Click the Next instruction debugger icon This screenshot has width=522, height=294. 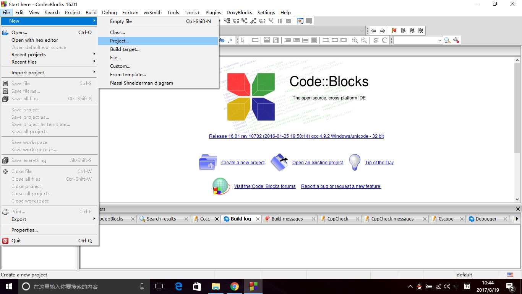pos(262,21)
